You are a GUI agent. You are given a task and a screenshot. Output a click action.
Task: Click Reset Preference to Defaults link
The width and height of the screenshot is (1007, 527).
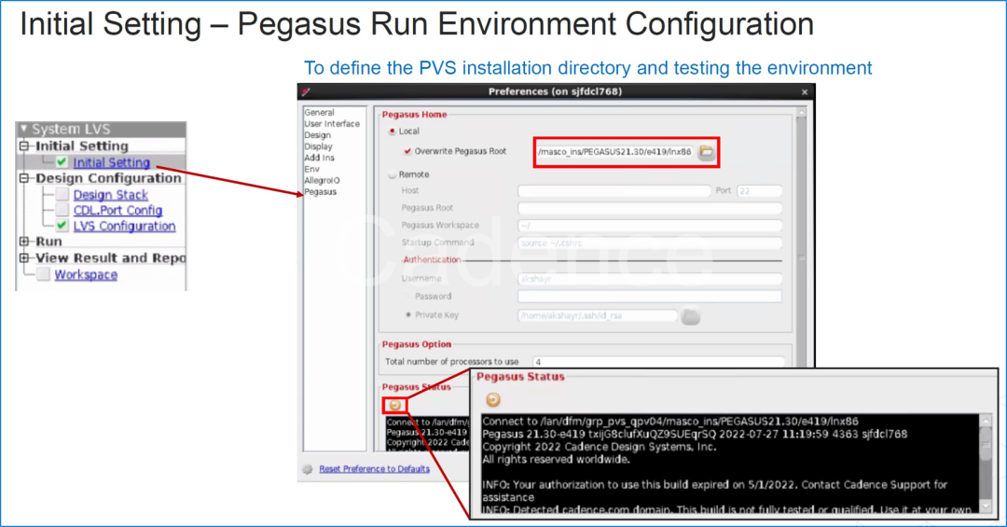[x=374, y=469]
